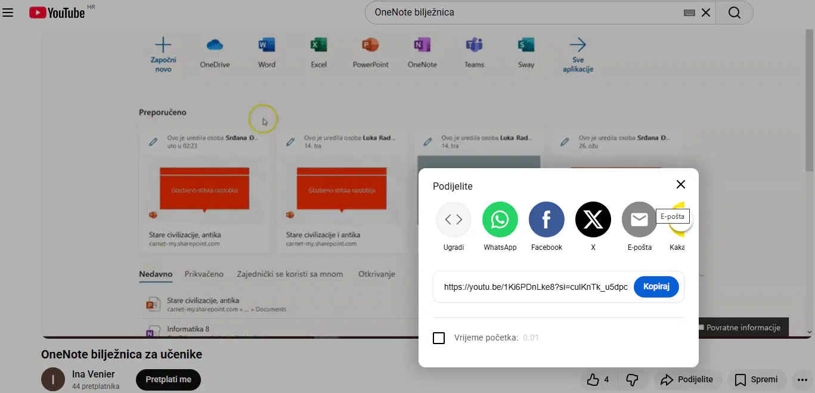Select the Nedavno tab in the video
815x393 pixels.
156,274
